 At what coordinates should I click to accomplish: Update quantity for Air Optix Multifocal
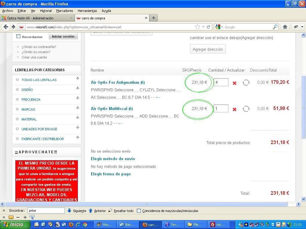[246, 109]
